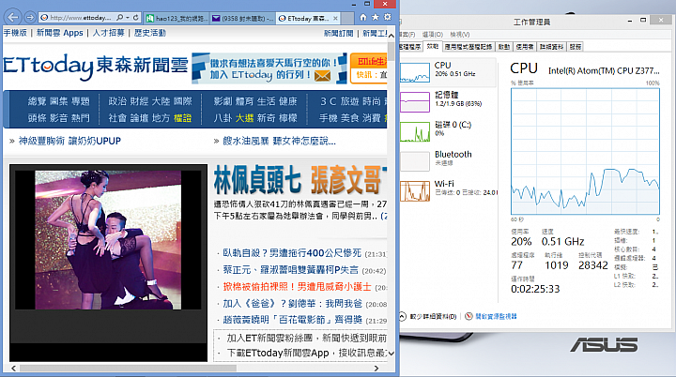Select the 使用者 tab in Task Manager
676x377 pixels.
tap(525, 47)
